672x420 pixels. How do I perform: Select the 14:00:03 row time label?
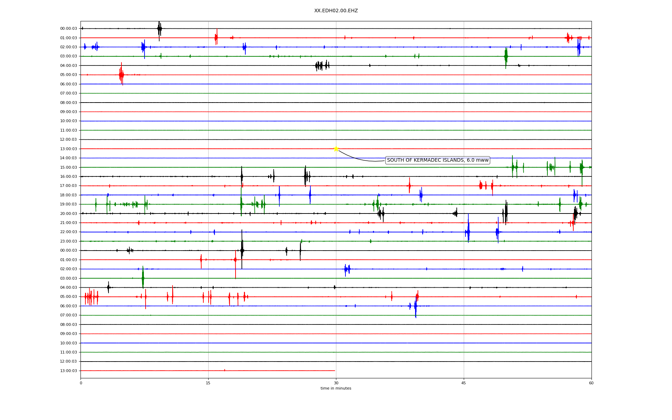69,158
